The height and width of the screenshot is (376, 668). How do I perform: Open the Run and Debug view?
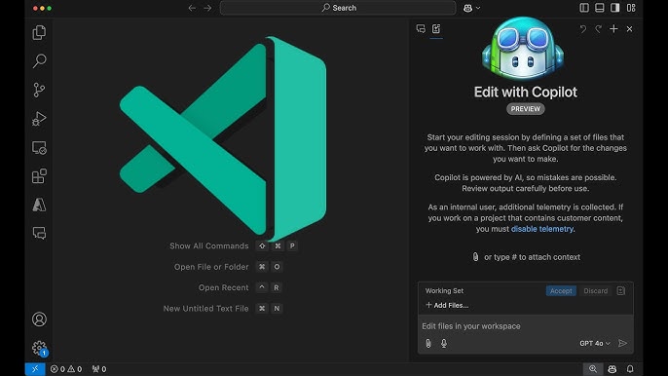39,119
